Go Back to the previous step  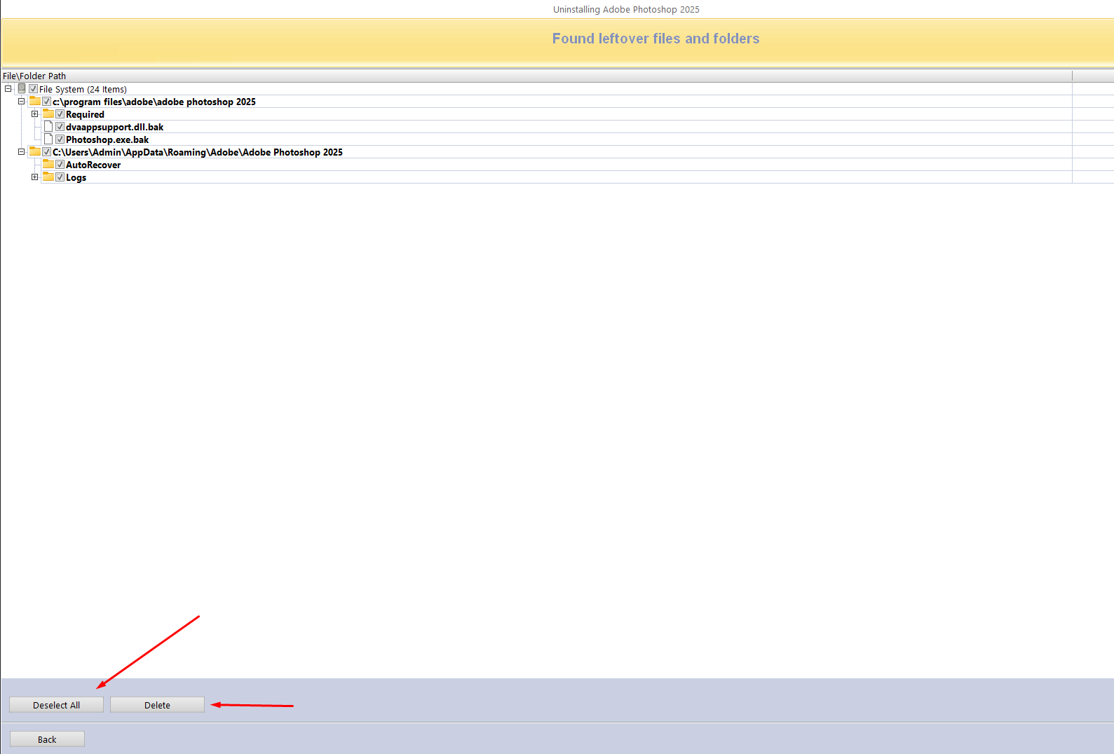(47, 739)
